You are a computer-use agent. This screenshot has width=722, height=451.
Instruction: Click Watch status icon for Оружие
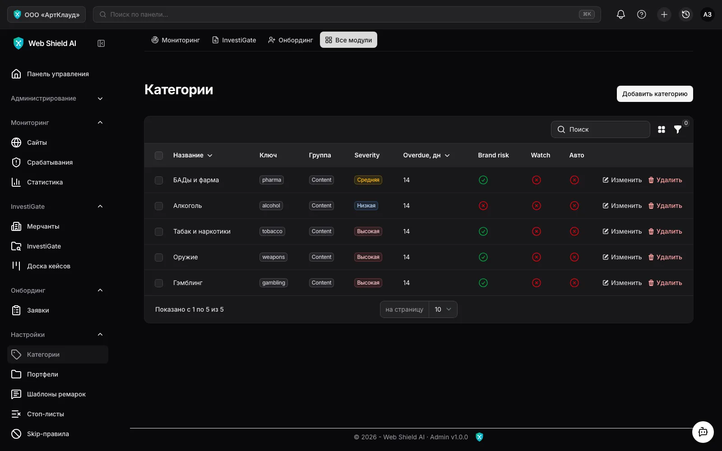click(537, 257)
